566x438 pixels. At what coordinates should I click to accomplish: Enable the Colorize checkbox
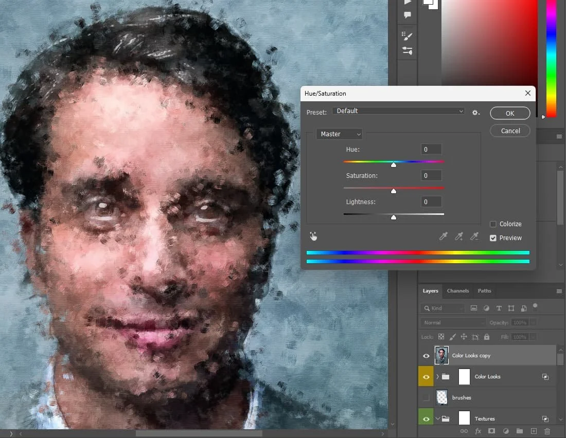tap(492, 224)
